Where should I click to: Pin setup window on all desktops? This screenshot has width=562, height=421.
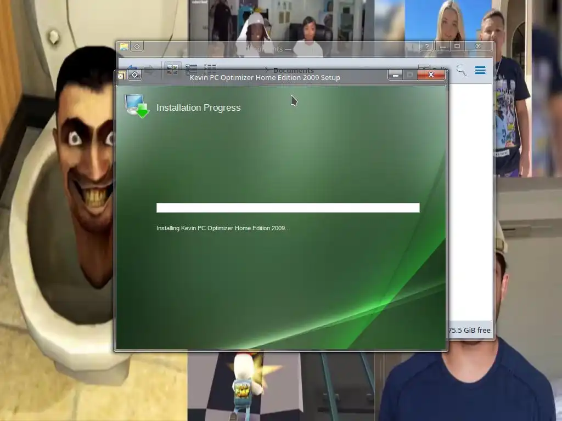coord(135,75)
